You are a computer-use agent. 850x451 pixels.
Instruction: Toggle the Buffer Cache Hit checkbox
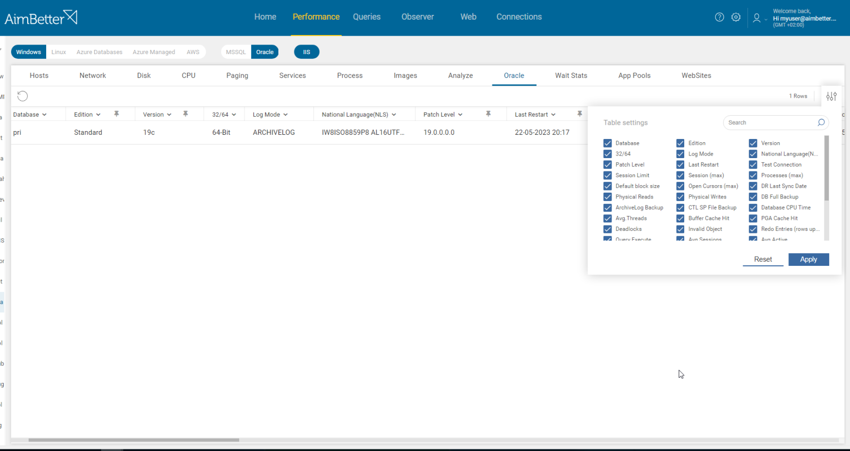coord(680,218)
